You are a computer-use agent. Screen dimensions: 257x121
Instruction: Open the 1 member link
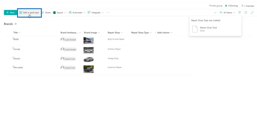[247, 6]
